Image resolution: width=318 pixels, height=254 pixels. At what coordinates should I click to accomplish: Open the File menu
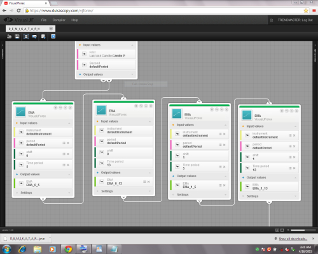click(x=44, y=20)
